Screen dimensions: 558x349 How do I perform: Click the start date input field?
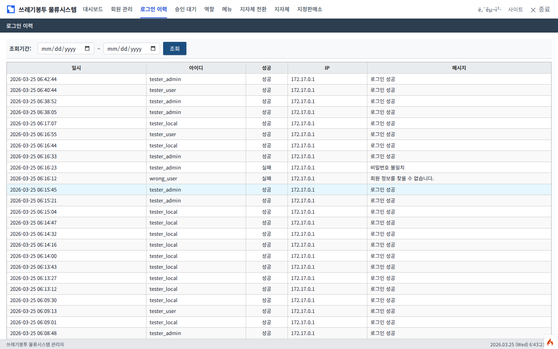click(60, 48)
